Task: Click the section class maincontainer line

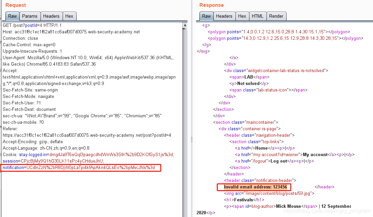Action: point(246,122)
